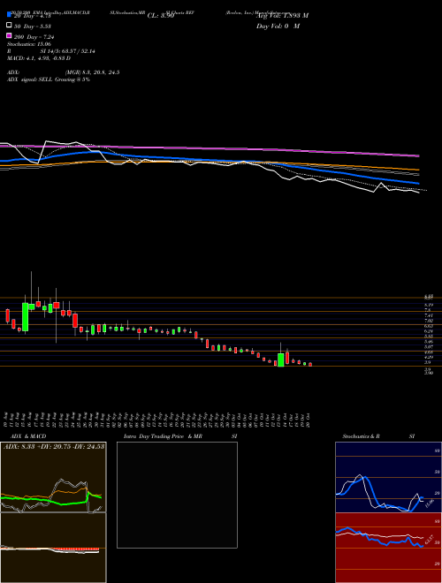Click the '50 Day = 5.53' legend text

32,26
